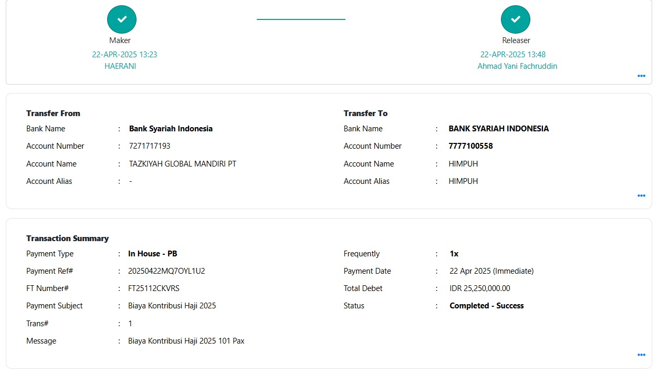Select the Maker name HAERANI
659x373 pixels.
(120, 66)
